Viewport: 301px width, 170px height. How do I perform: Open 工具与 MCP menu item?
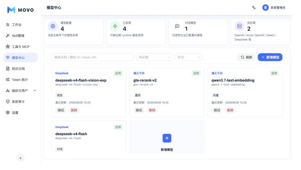pos(21,47)
